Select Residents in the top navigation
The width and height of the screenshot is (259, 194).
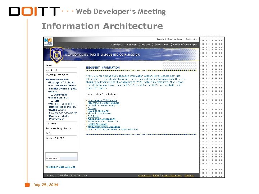[x=117, y=45]
